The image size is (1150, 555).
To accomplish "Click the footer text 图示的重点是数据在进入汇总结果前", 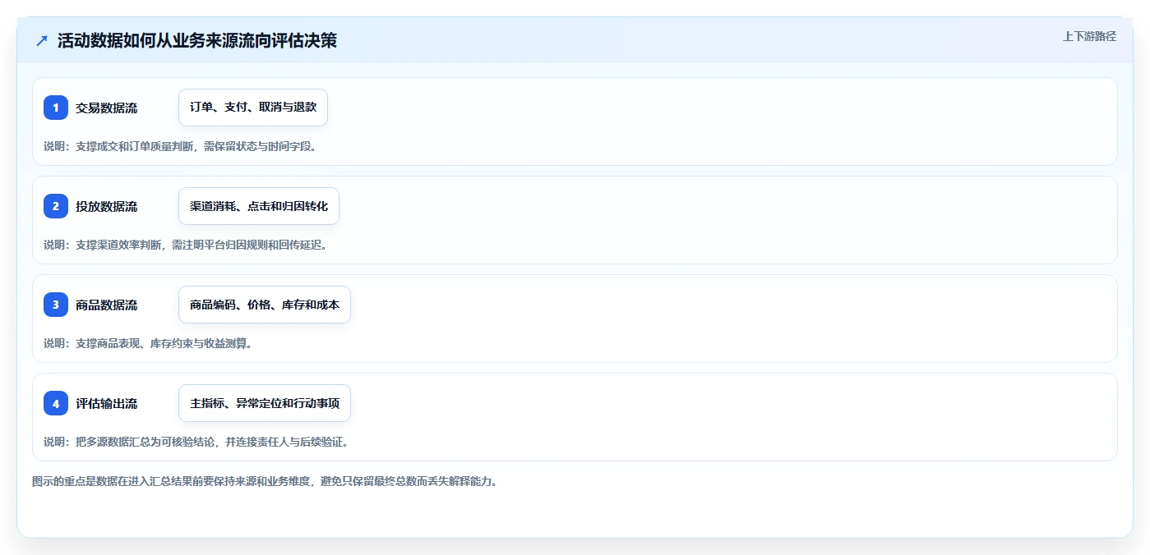I will pos(265,481).
